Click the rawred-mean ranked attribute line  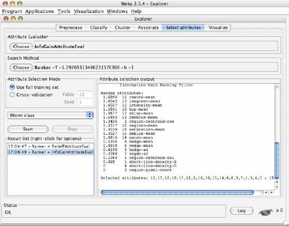pos(129,97)
